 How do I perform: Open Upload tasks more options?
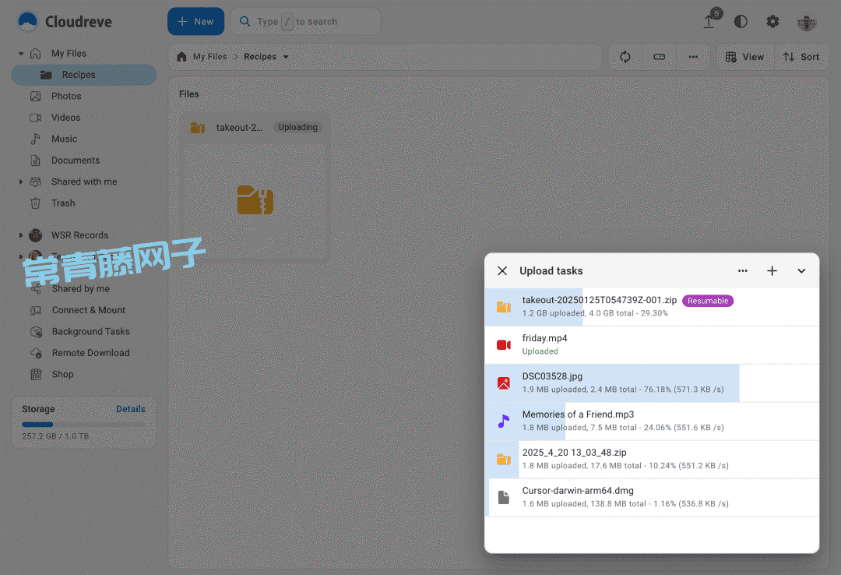pyautogui.click(x=742, y=271)
